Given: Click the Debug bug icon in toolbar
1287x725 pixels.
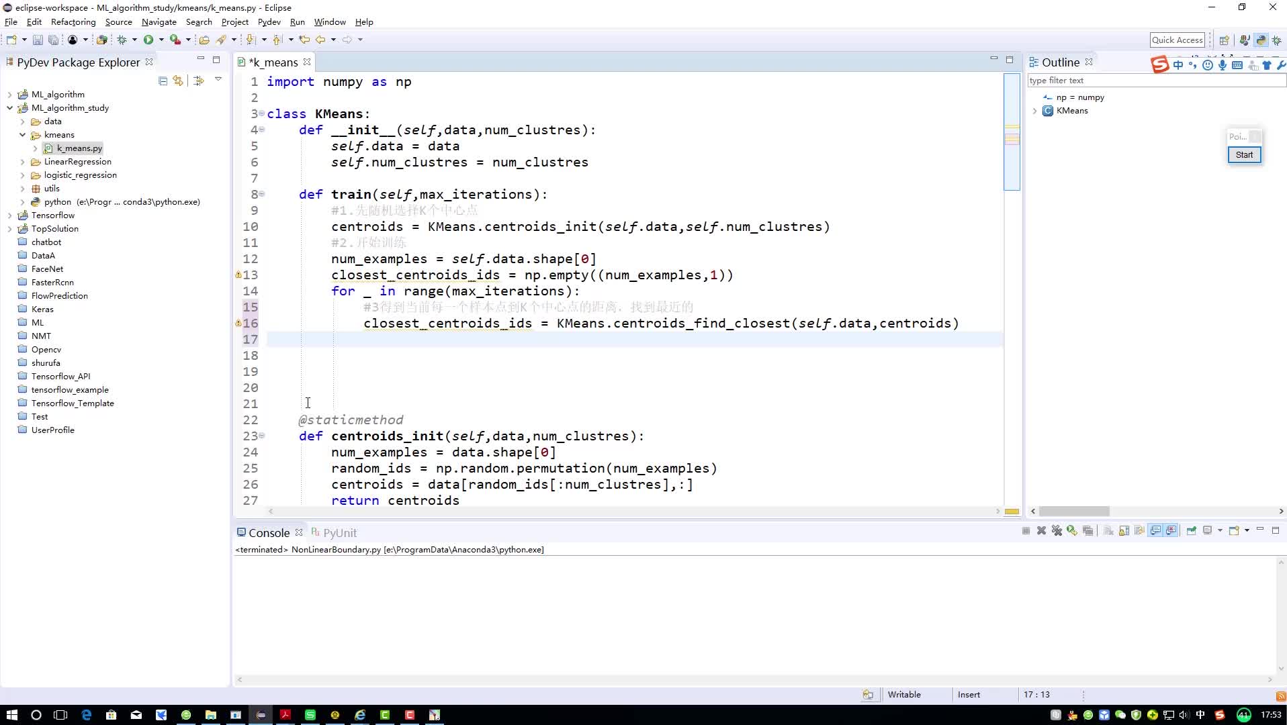Looking at the screenshot, I should (122, 40).
